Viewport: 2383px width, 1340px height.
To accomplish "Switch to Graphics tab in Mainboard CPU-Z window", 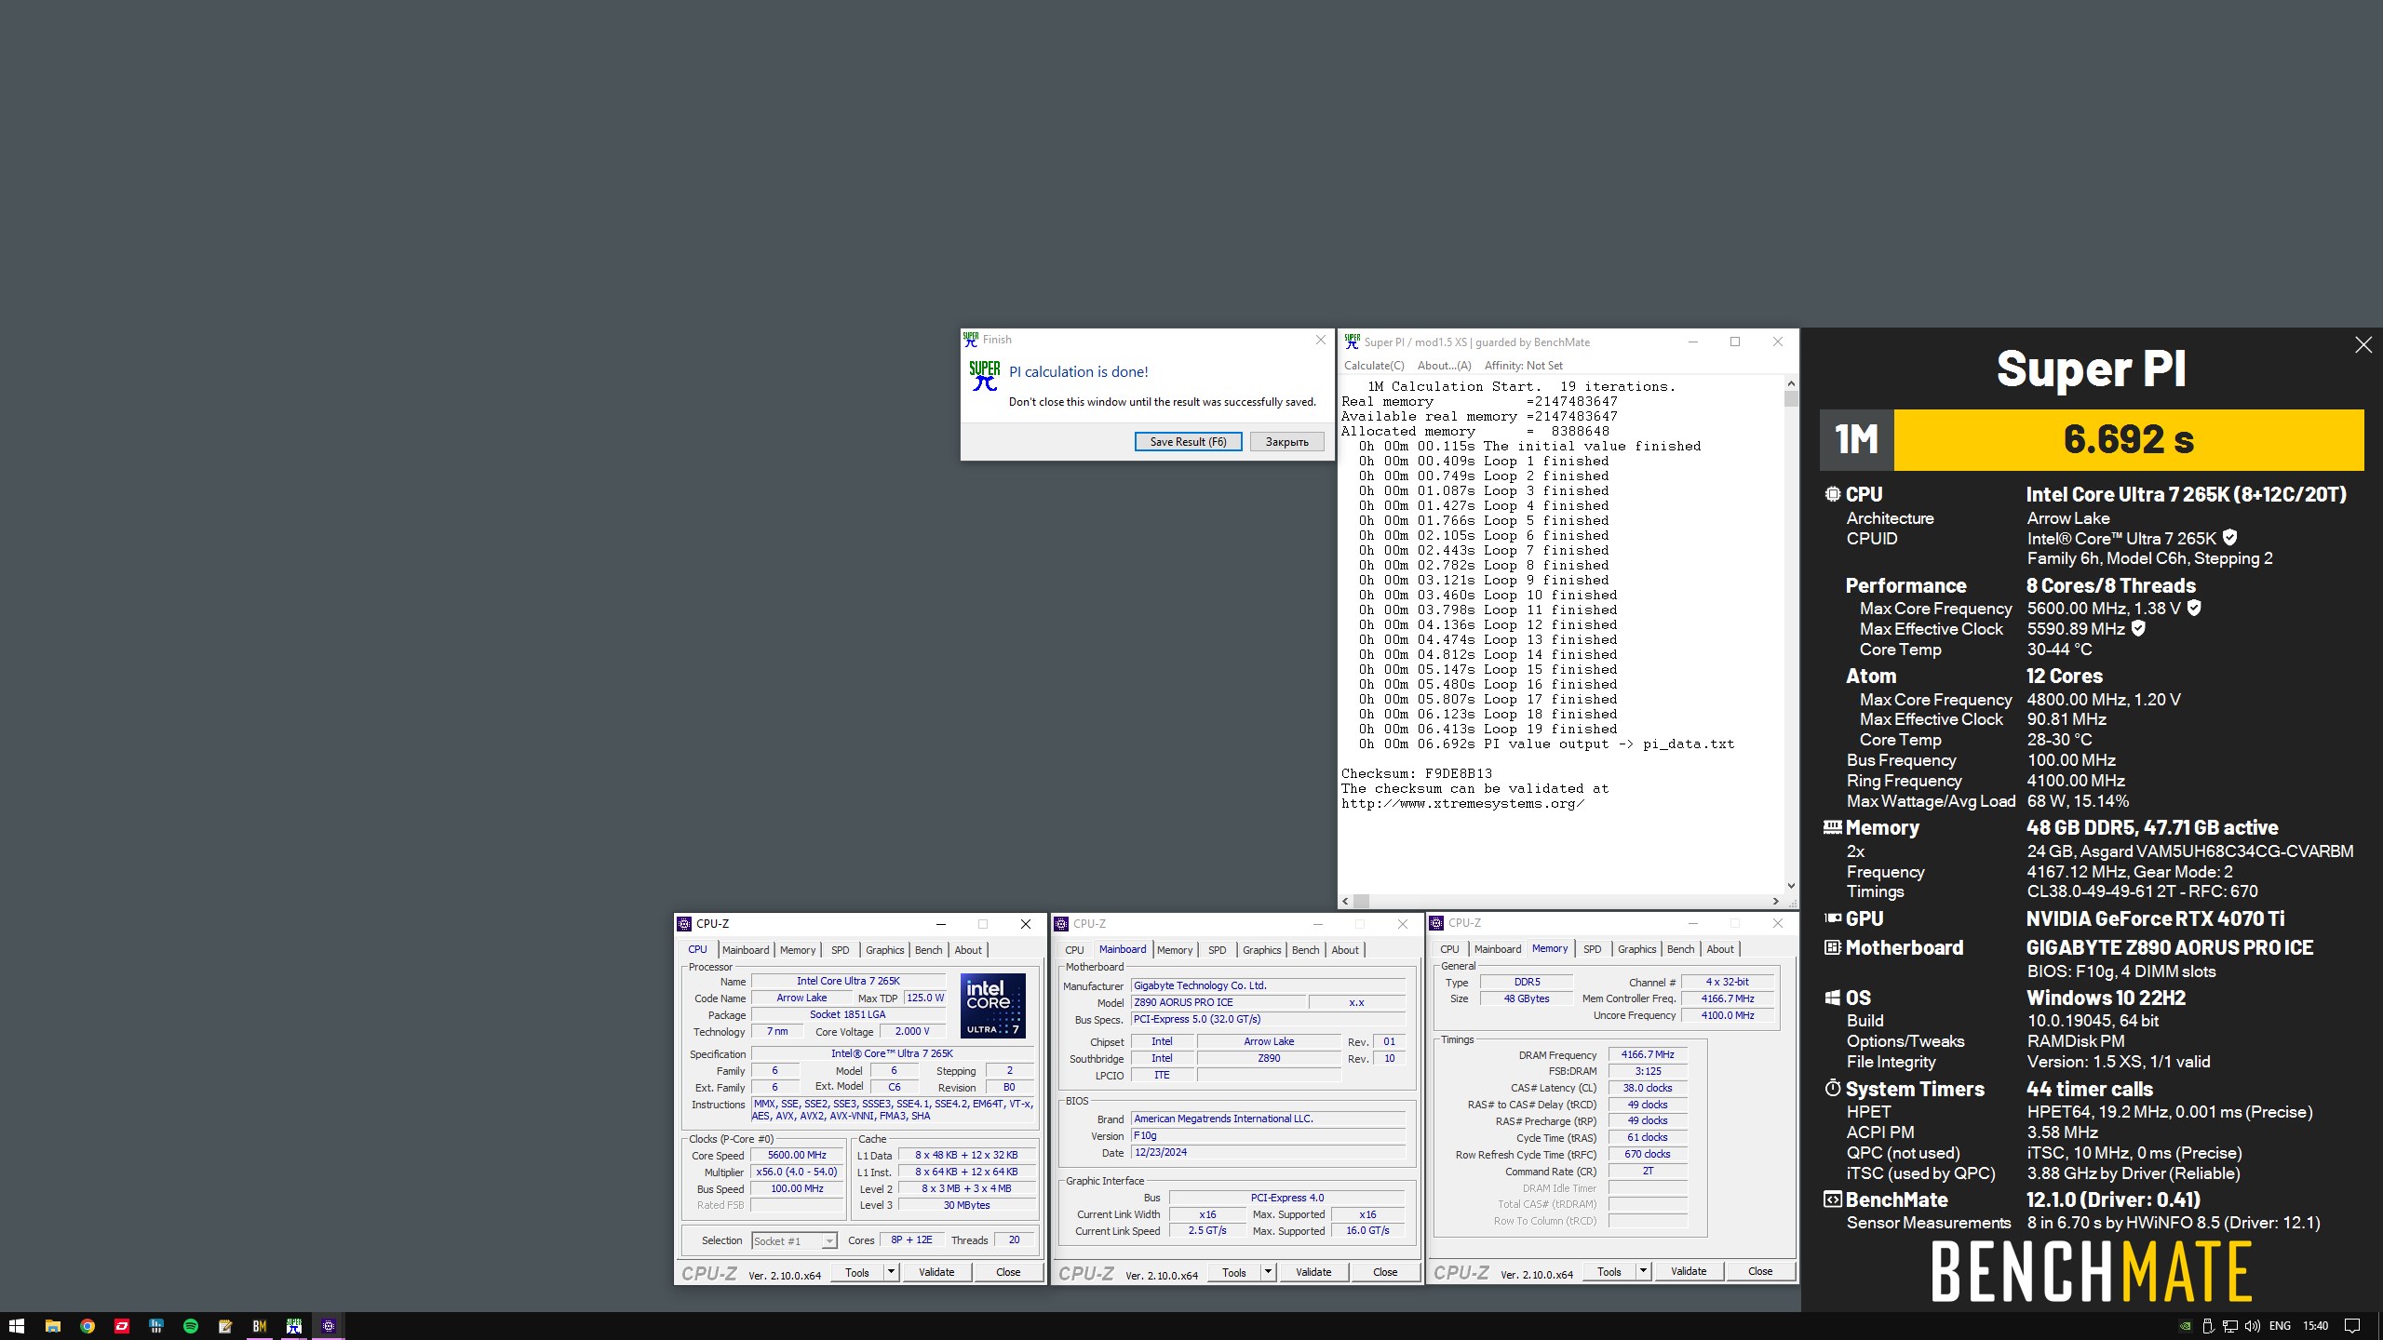I will pos(1261,950).
